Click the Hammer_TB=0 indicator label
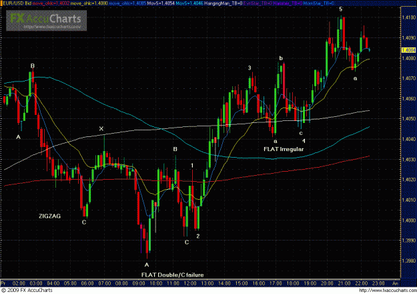The width and height of the screenshot is (417, 294). click(288, 3)
